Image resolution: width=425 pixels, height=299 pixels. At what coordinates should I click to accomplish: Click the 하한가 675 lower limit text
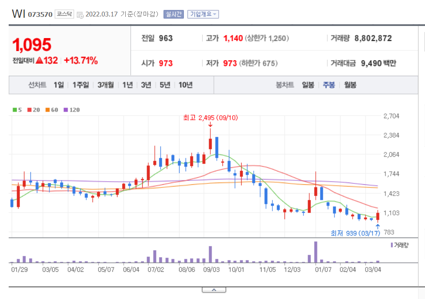point(258,63)
